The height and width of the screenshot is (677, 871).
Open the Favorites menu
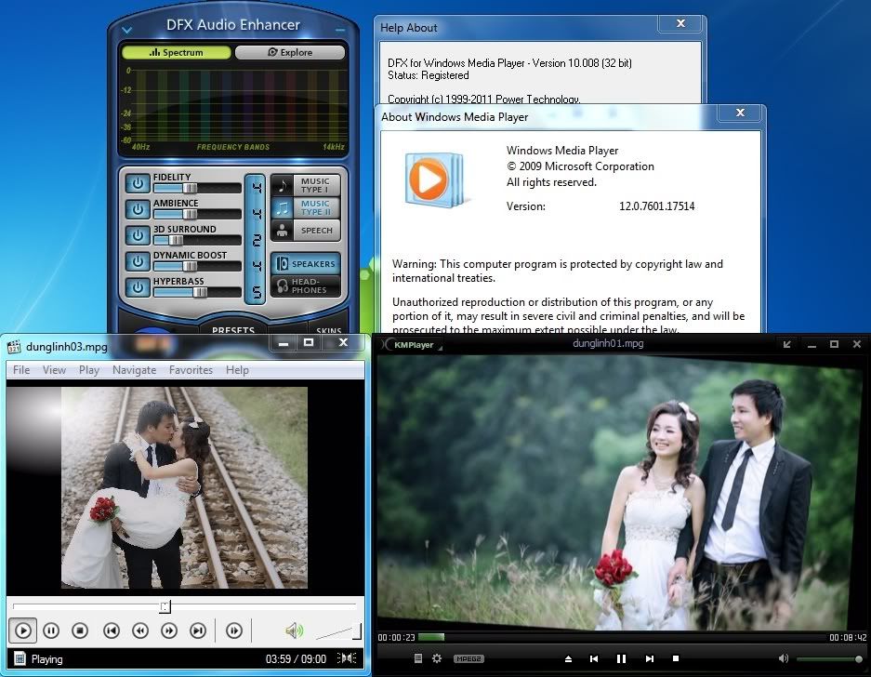click(x=191, y=370)
